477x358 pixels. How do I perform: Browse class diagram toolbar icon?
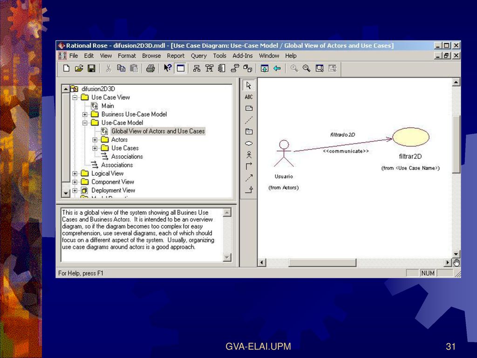tap(197, 69)
